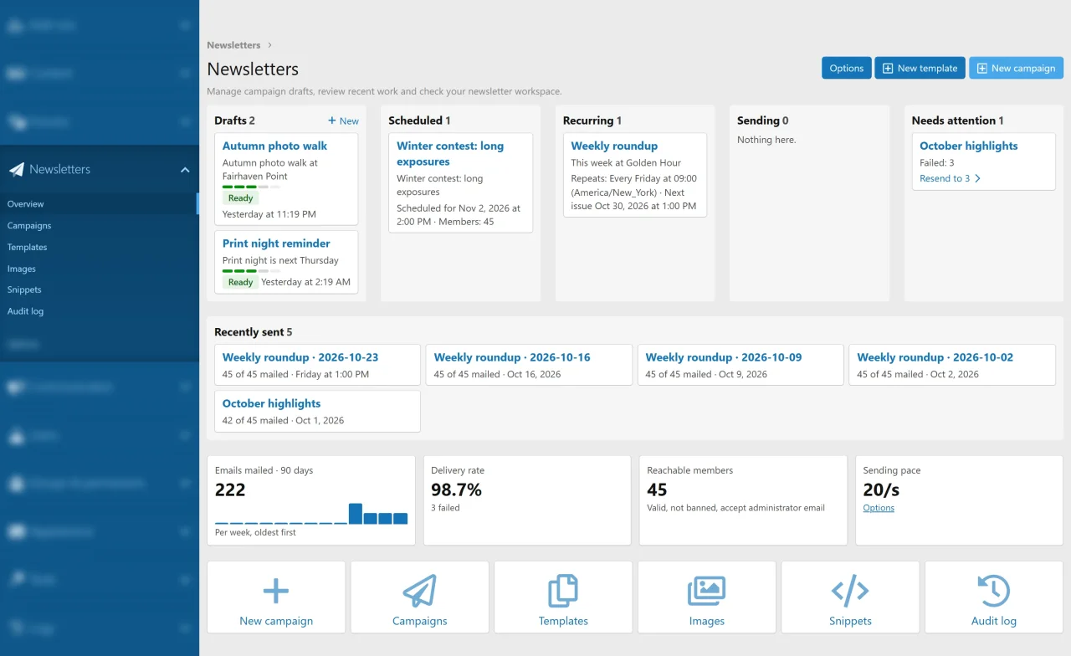Open Weekly roundup 2026-10-09 sent campaign
Screen dimensions: 1071x656
point(724,357)
